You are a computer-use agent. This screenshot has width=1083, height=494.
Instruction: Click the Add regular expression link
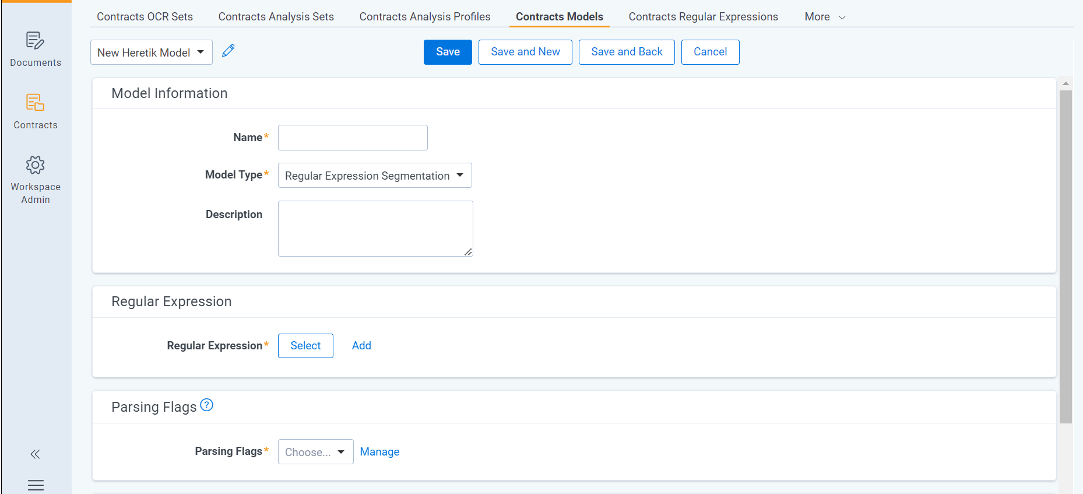(361, 346)
